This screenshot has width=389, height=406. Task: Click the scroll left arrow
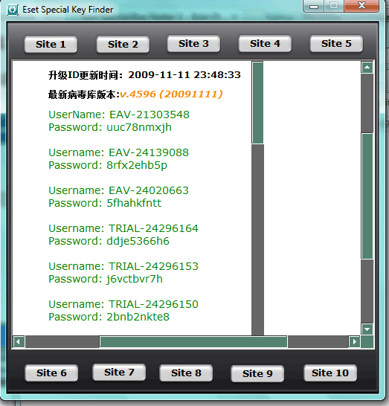(19, 342)
